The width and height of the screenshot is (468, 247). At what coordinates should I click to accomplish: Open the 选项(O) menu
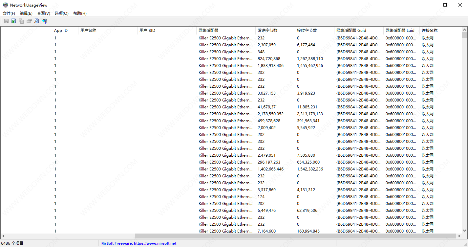point(61,13)
